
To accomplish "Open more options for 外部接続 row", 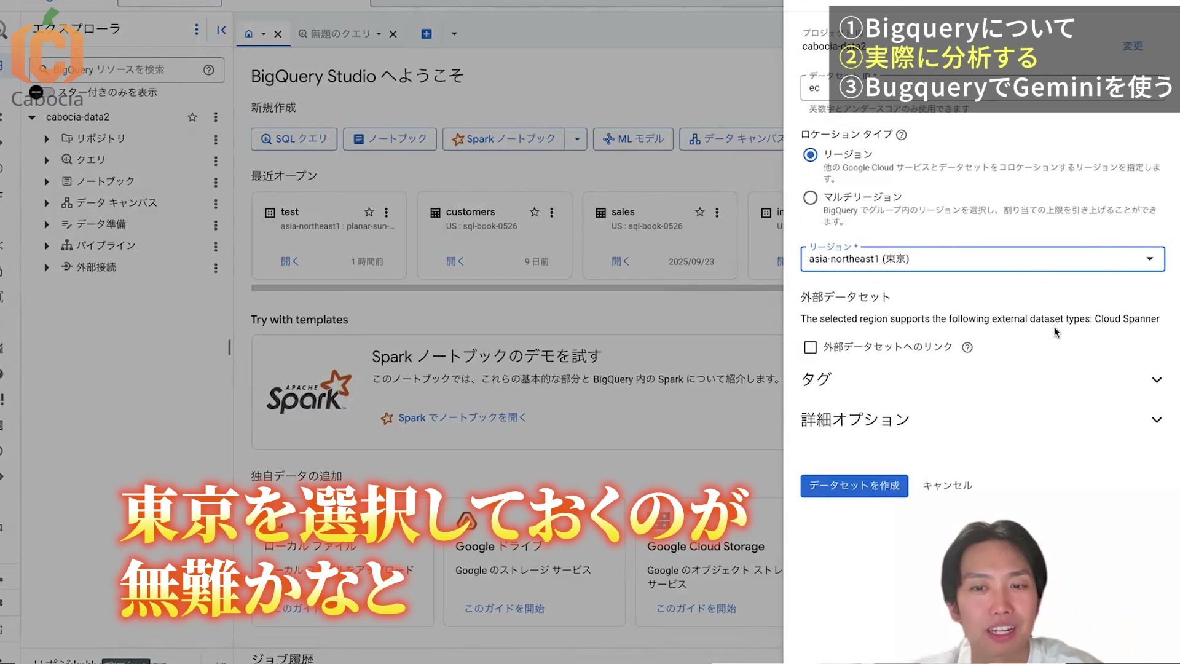I will pyautogui.click(x=216, y=268).
